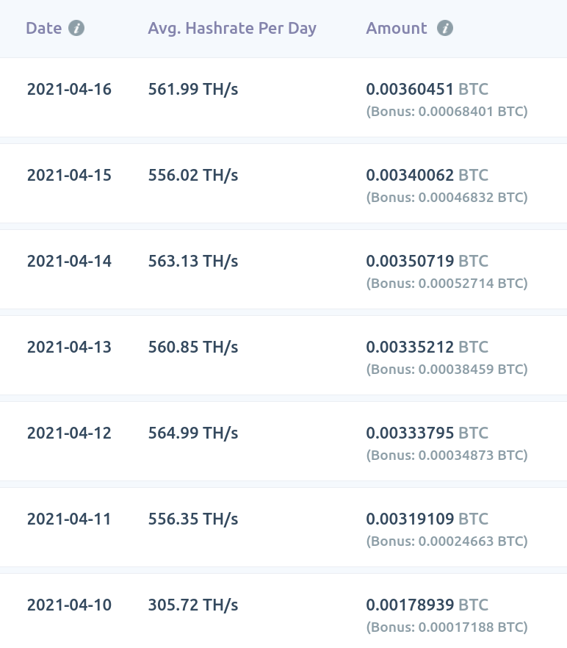Open the 2021-04-11 row
Screen dimensions: 567x648
283,528
